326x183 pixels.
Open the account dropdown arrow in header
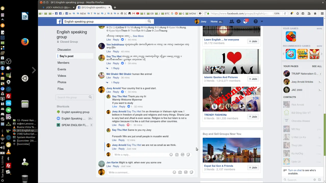point(262,22)
